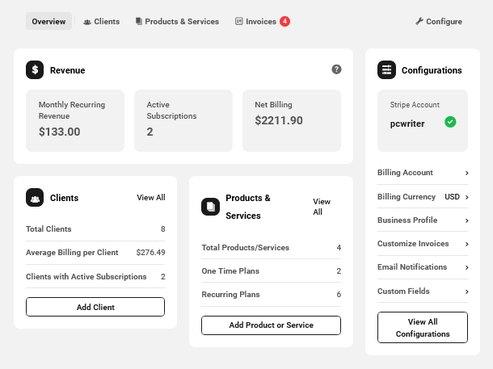Screen dimensions: 493x369
Task: Click the Recurring Plans row
Action: click(x=271, y=294)
